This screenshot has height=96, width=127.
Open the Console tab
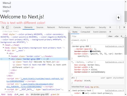(17, 27)
